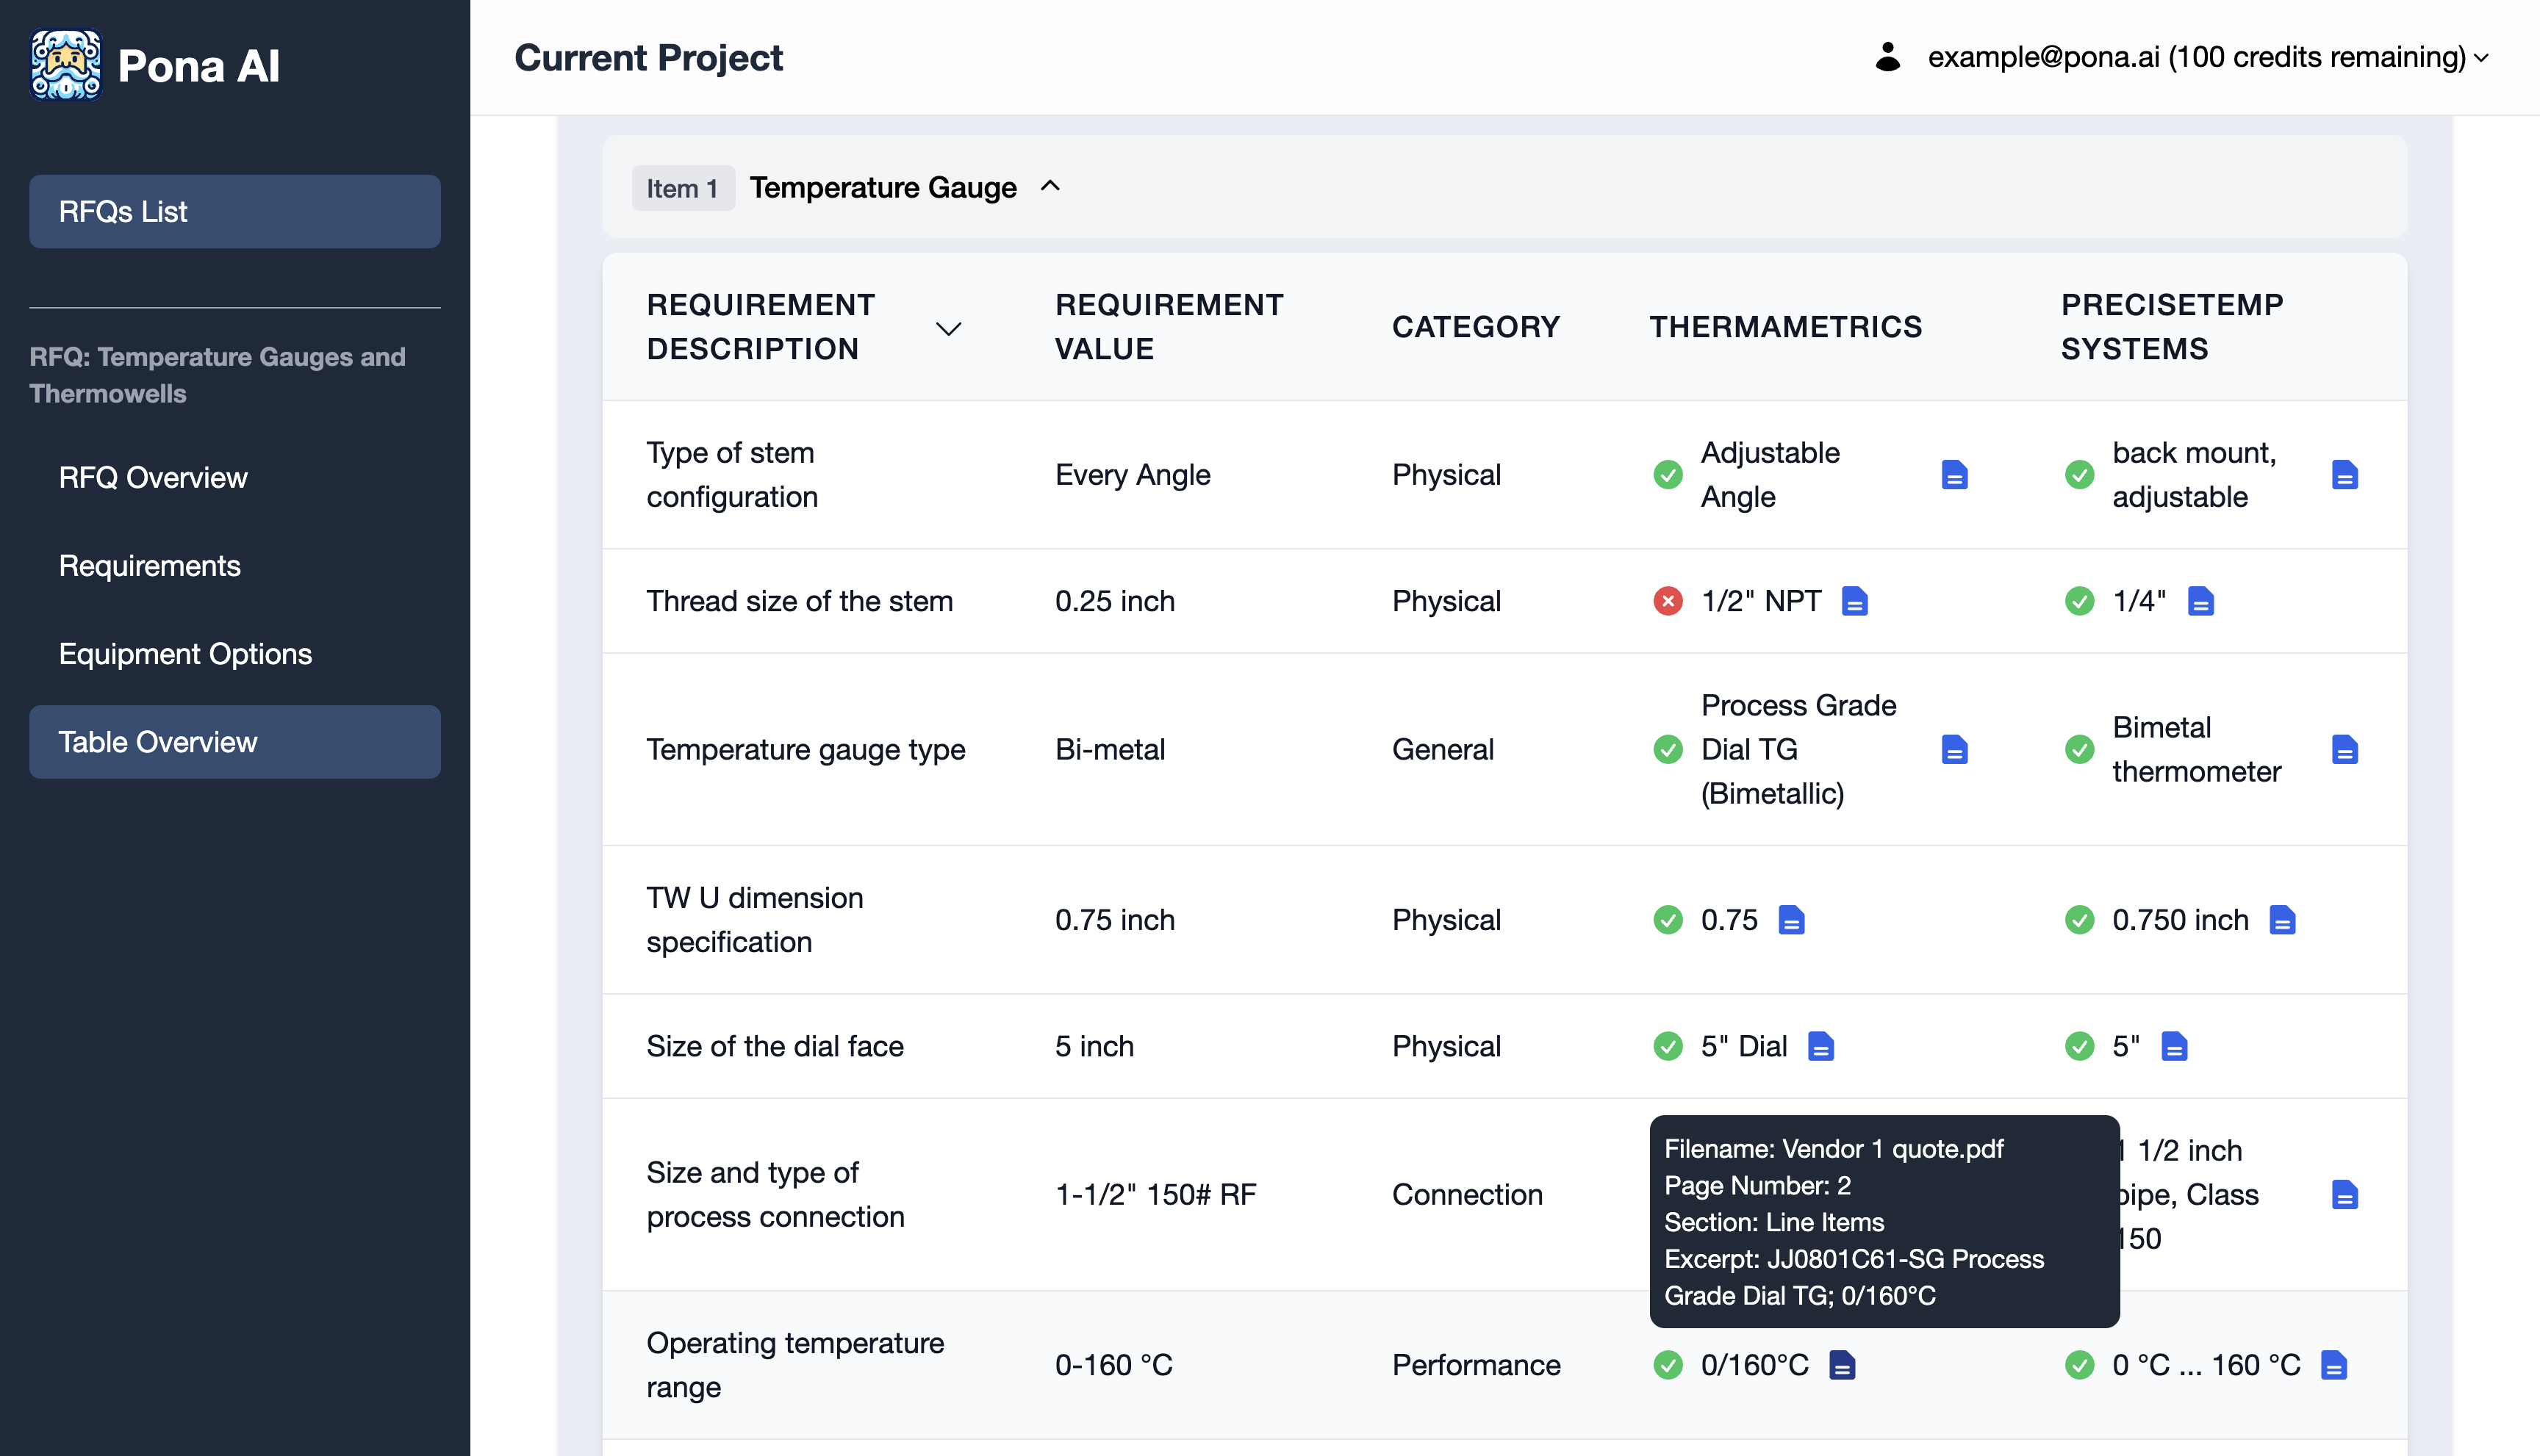Click green check icon beside Bimetal thermometer

[x=2080, y=749]
